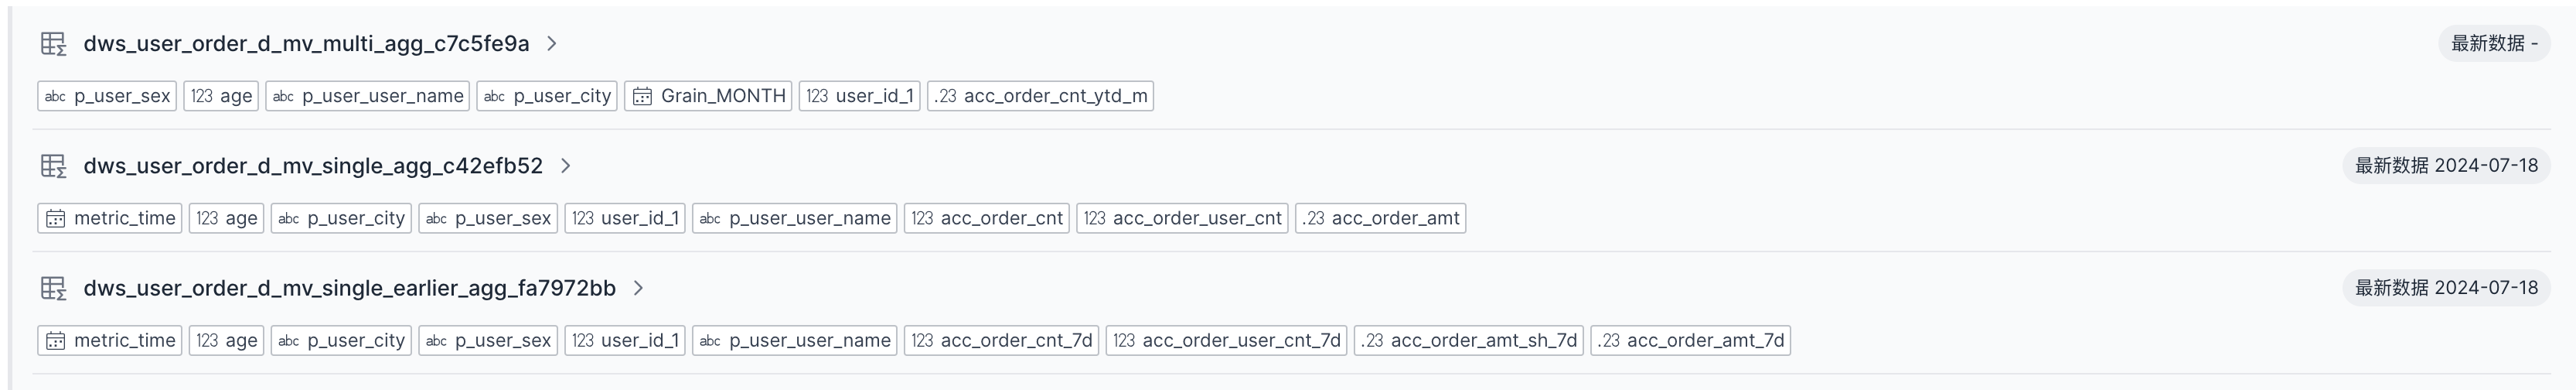Viewport: 2576px width, 390px height.
Task: Click the latest data badge showing a dash
Action: [2493, 44]
